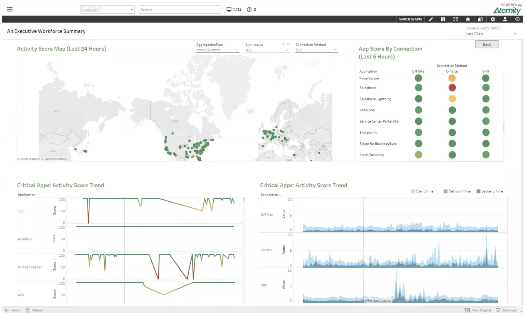Screen dimensions: 526x316
Task: Click the ADP row label
Action: 21,295
